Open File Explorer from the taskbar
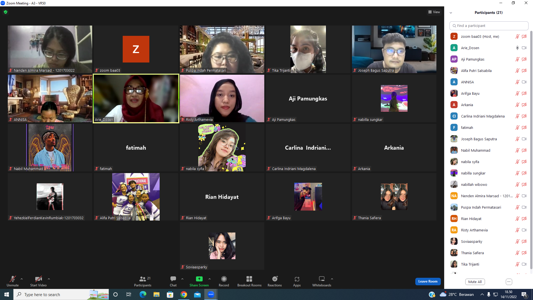This screenshot has width=533, height=300. pyautogui.click(x=157, y=294)
